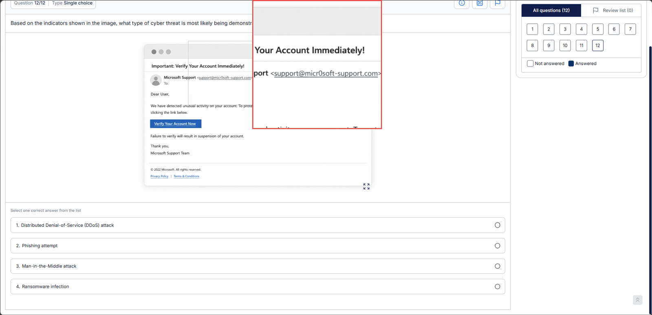
Task: Click the scroll-to-top double chevron button
Action: pos(637,300)
